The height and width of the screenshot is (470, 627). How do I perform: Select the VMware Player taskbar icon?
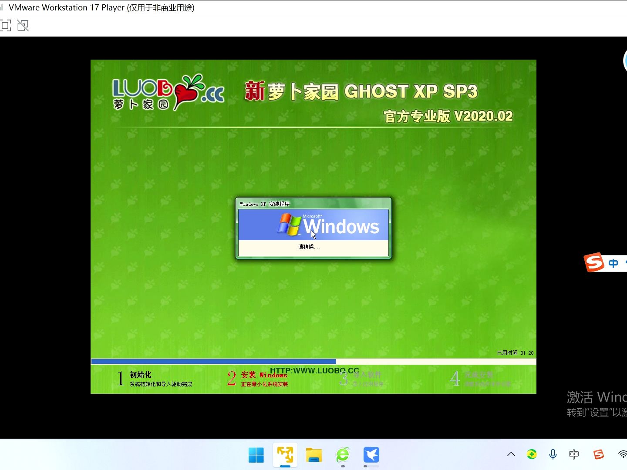click(285, 455)
